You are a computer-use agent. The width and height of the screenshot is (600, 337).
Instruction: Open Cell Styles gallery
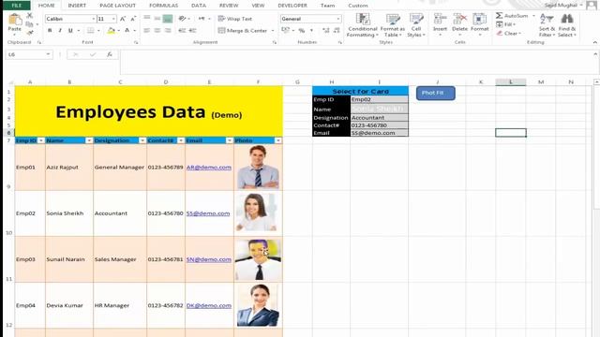click(416, 25)
